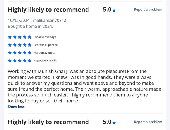Click Report a problem on second review

click(x=148, y=122)
